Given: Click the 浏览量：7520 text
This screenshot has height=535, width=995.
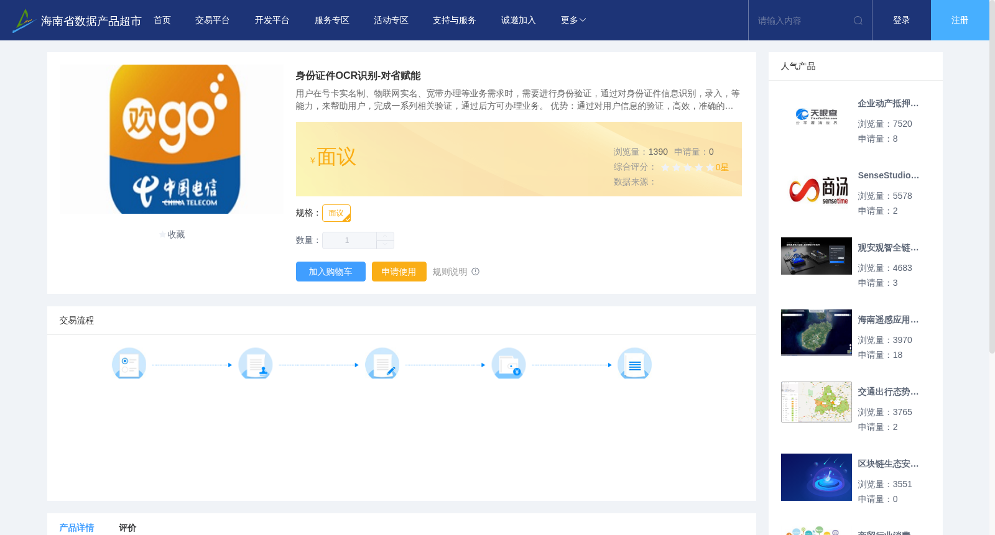Looking at the screenshot, I should pyautogui.click(x=885, y=124).
